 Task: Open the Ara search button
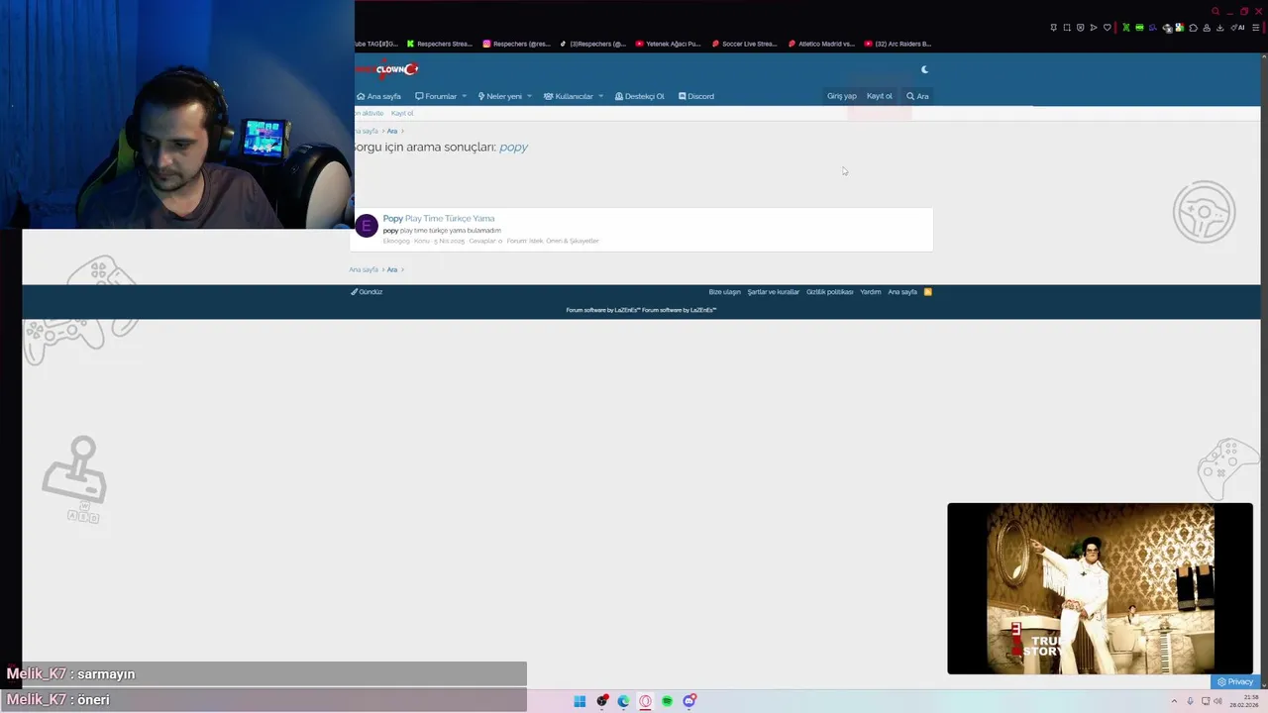tap(917, 96)
